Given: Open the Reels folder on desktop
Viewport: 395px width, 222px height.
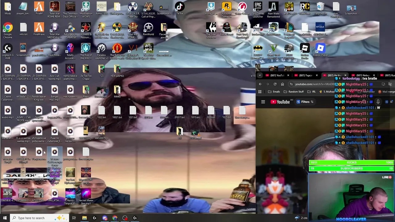Looking at the screenshot, I should pyautogui.click(x=86, y=91).
